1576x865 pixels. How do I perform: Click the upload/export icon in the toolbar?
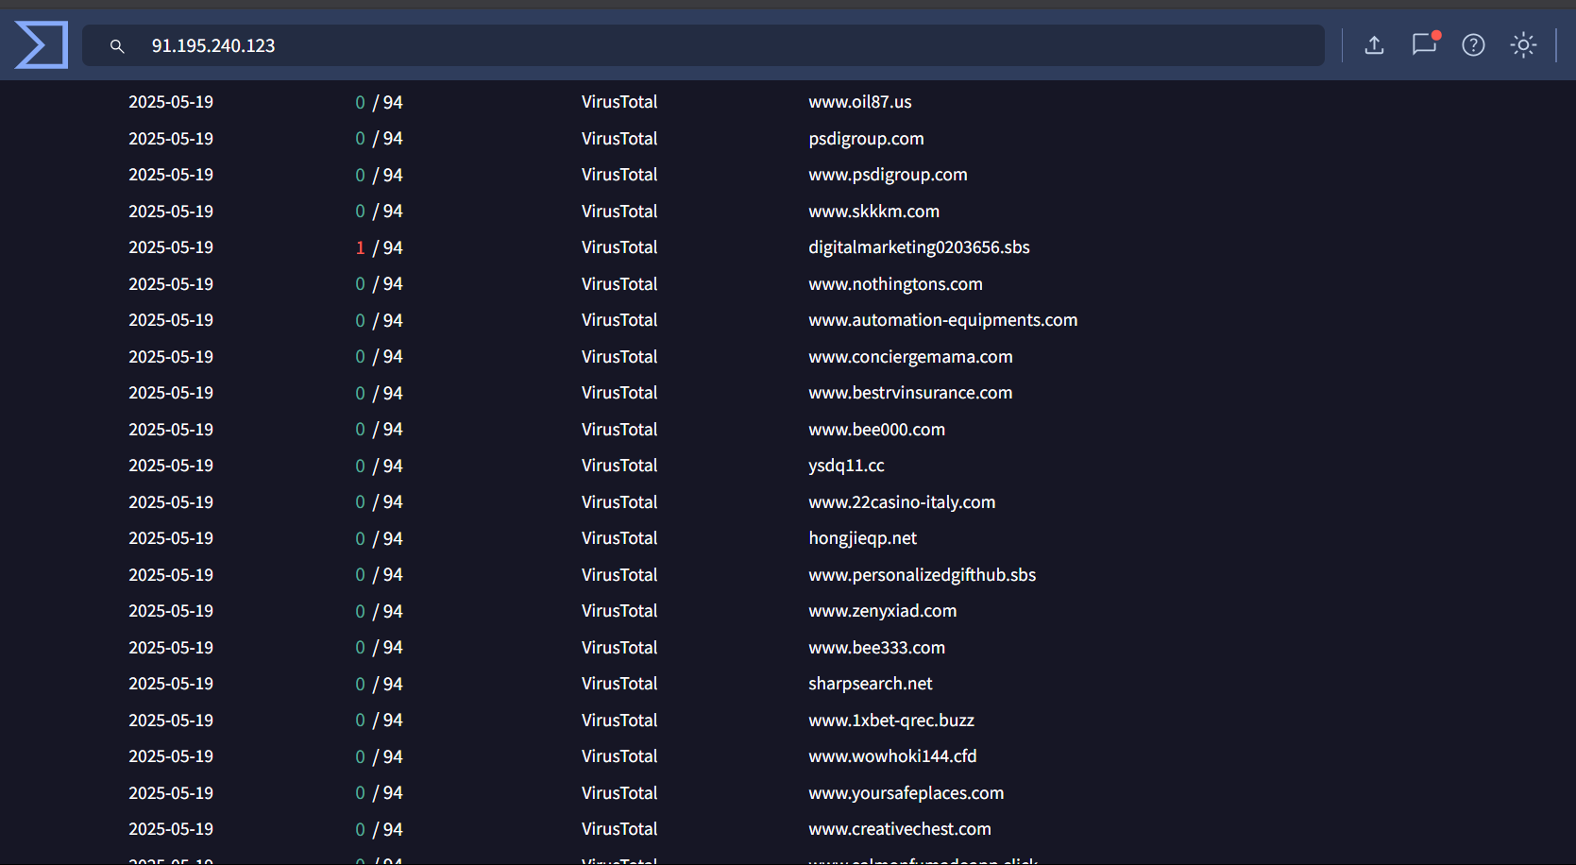point(1375,44)
